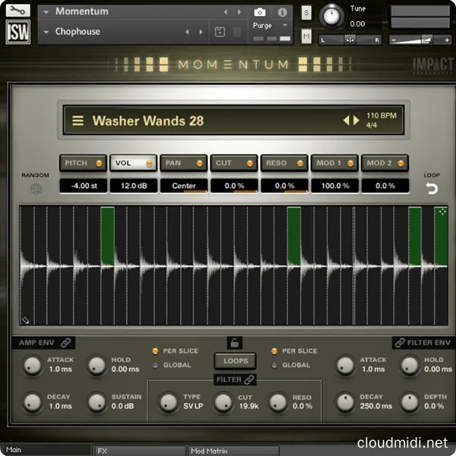This screenshot has height=456, width=456.
Task: Click the eraser icon in waveform corner
Action: coord(26,320)
